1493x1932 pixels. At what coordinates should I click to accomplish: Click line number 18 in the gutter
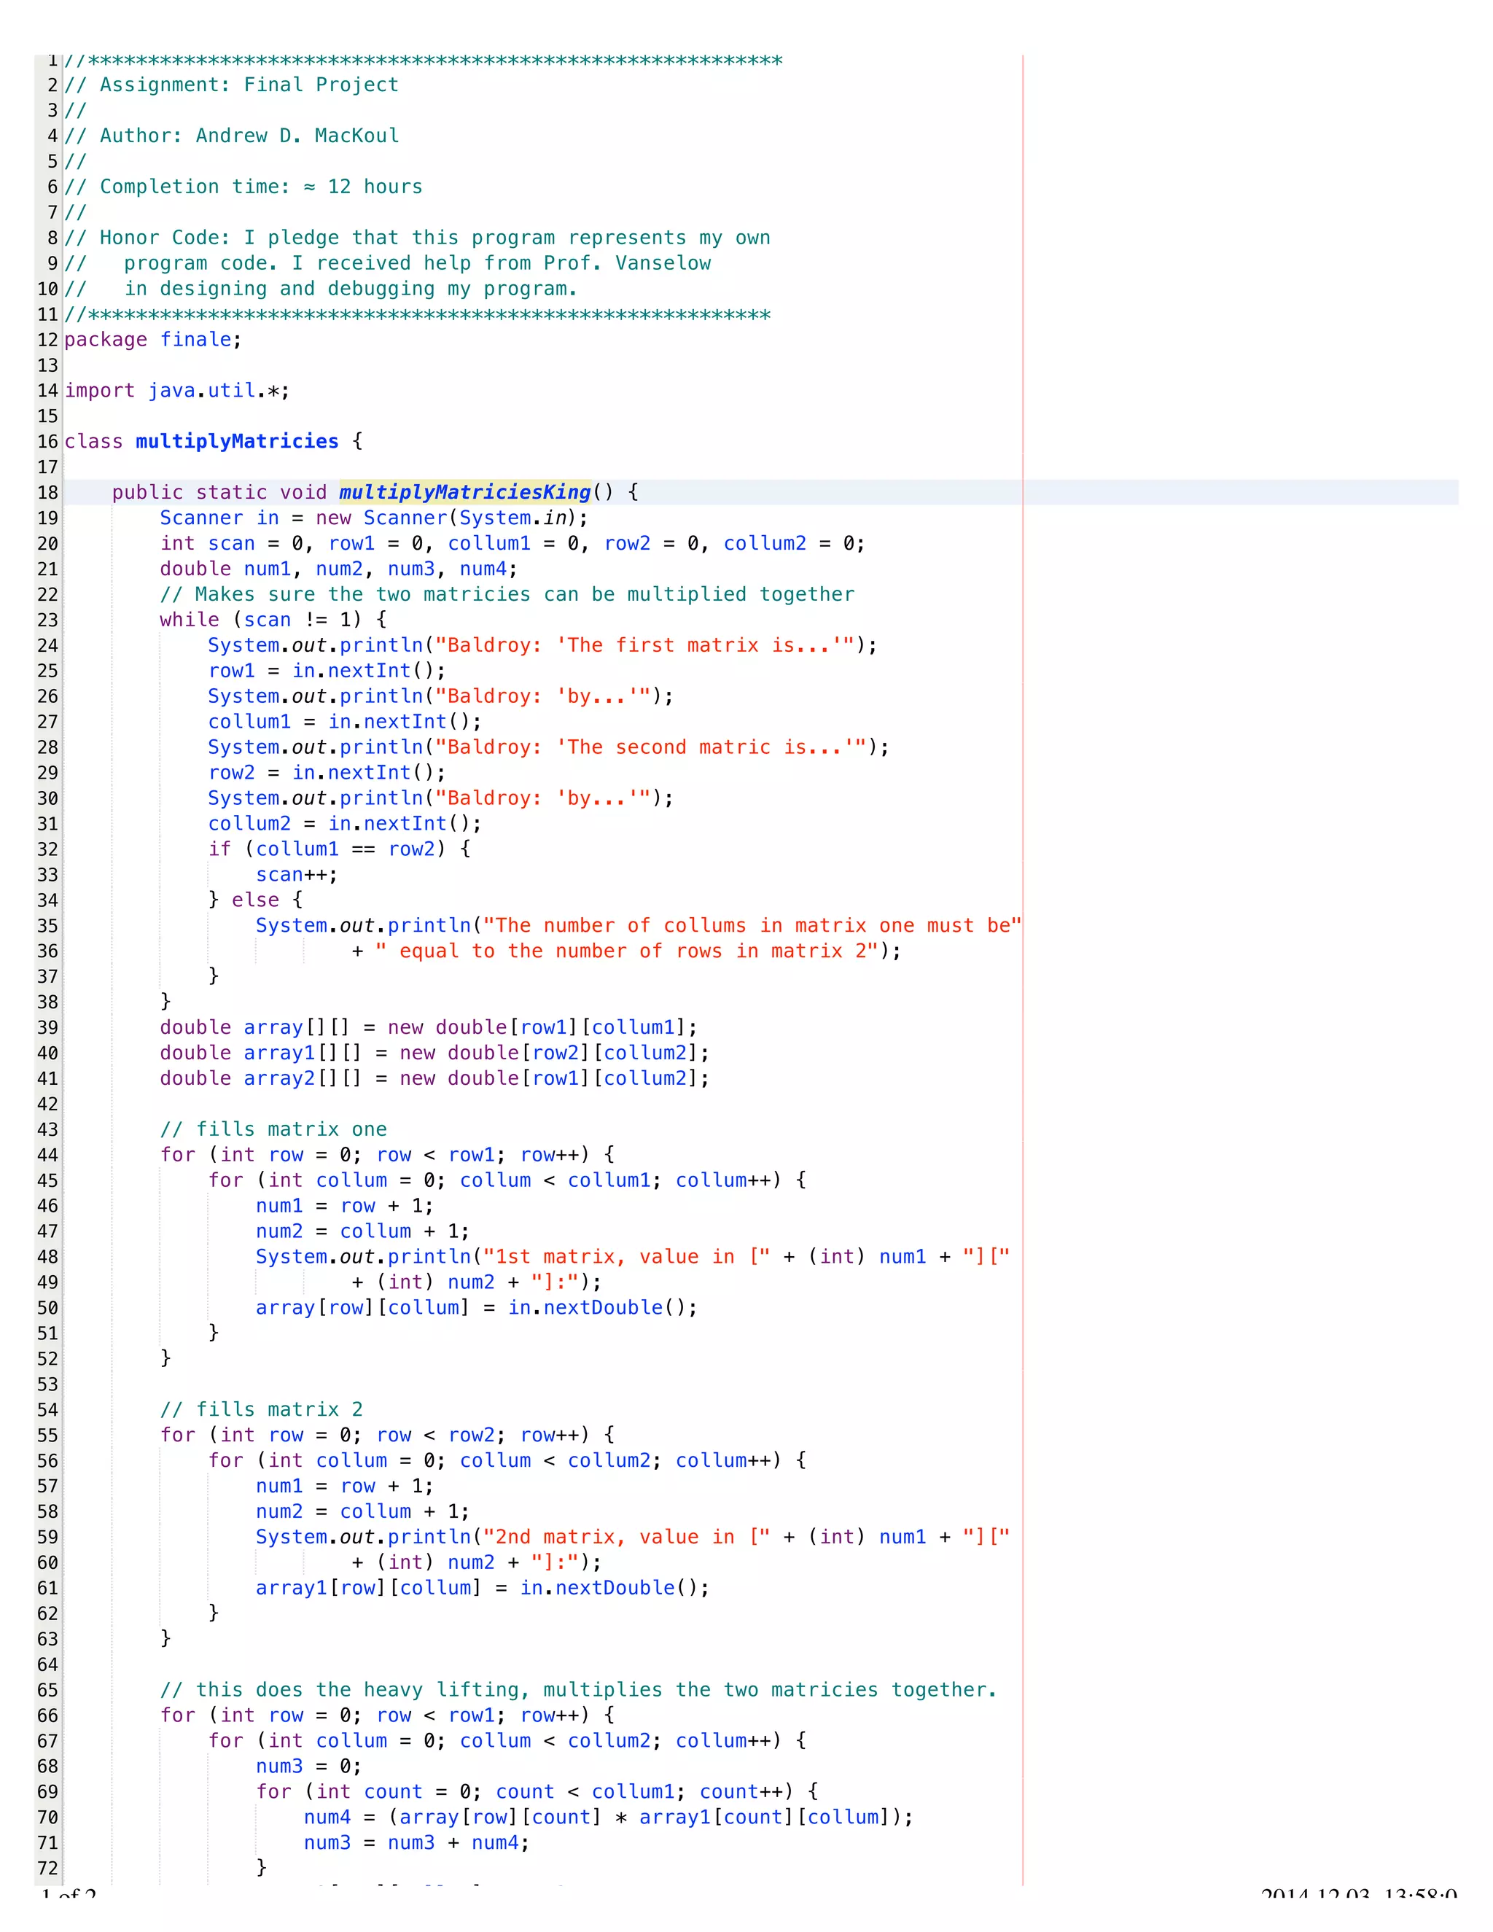[48, 493]
